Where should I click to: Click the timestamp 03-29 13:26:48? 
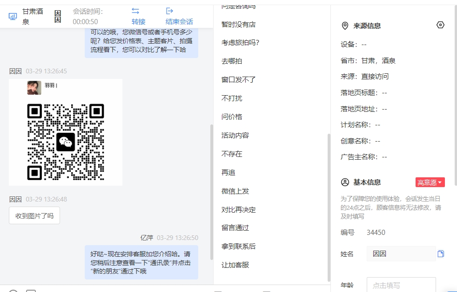(x=47, y=199)
